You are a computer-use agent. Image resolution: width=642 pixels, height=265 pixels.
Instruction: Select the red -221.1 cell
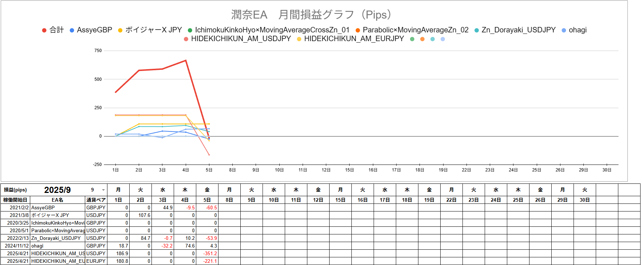point(207,261)
